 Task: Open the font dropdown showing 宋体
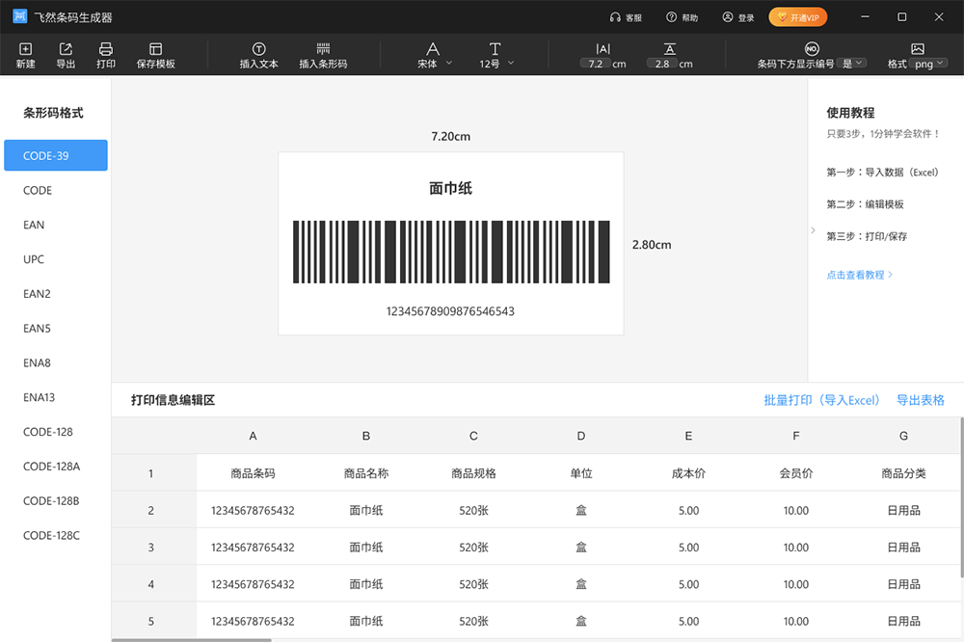click(x=435, y=64)
